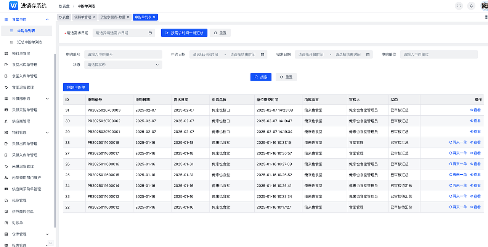Select the 领料单管理 sidebar icon
Viewport: 488px width, 247px height.
(x=6, y=53)
